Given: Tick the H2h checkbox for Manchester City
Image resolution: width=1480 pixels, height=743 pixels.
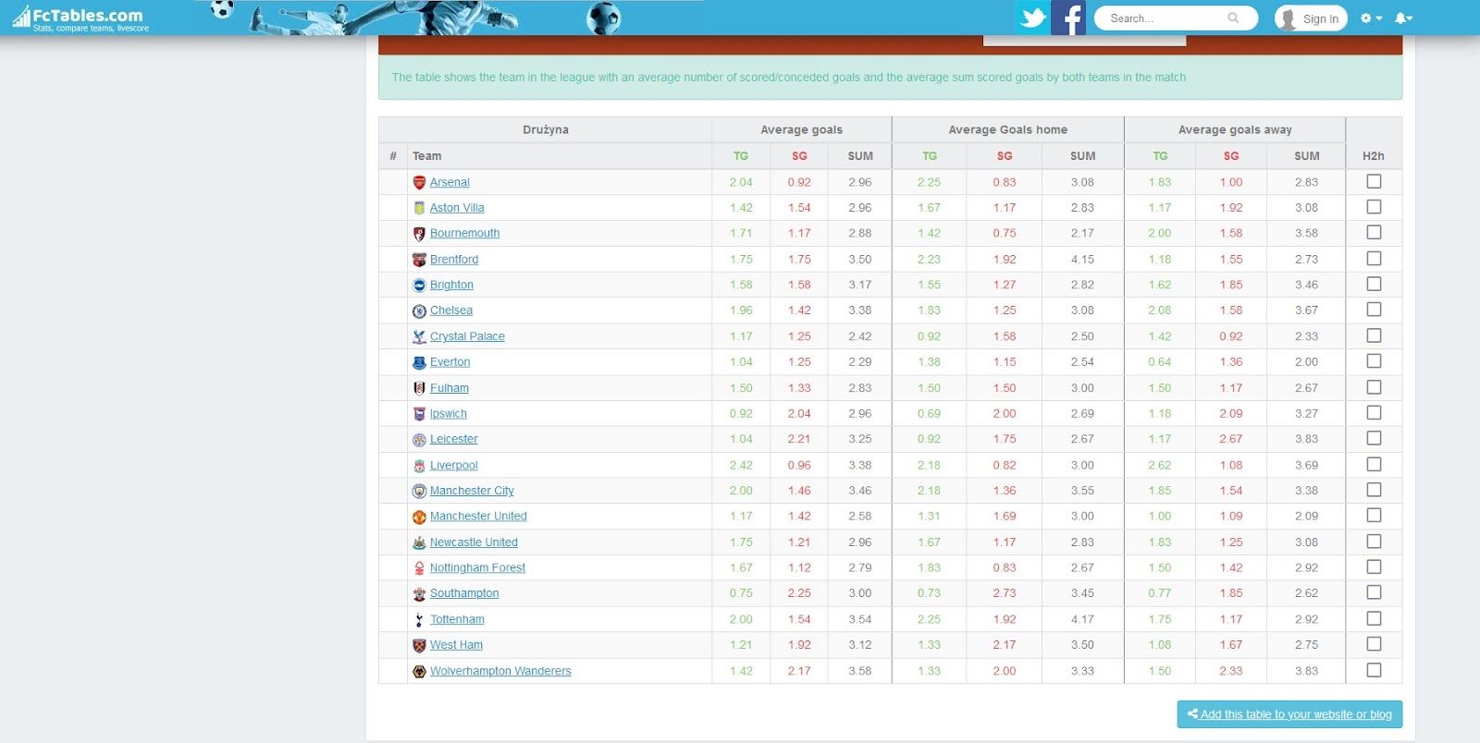Looking at the screenshot, I should 1374,490.
